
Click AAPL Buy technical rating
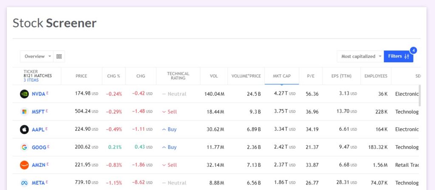169,129
